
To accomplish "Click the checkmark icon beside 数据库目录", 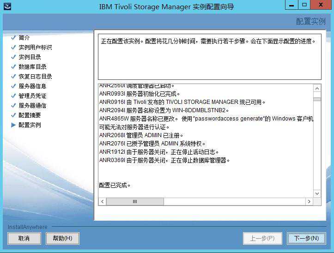I will (x=13, y=67).
